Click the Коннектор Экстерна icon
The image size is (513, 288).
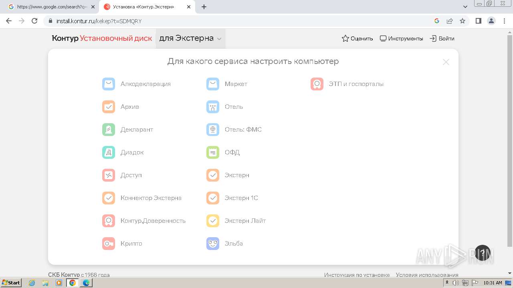[x=109, y=198]
